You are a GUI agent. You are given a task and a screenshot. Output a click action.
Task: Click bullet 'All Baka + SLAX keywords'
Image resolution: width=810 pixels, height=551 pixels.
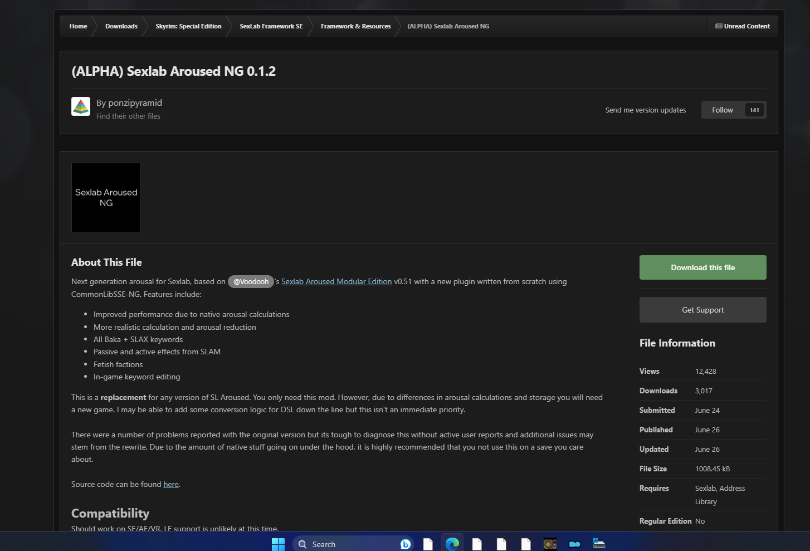coord(138,339)
